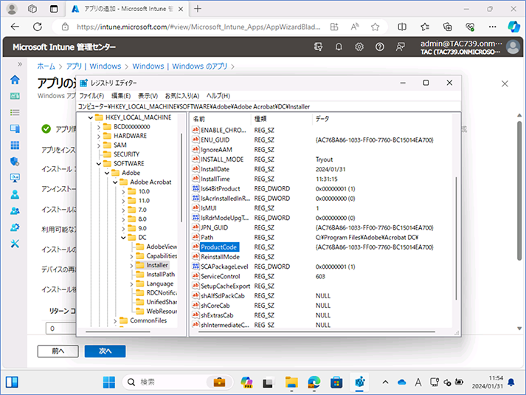Viewport: 526px width, 395px height.
Task: Open Intune Home icon in sidebar
Action: [15, 80]
